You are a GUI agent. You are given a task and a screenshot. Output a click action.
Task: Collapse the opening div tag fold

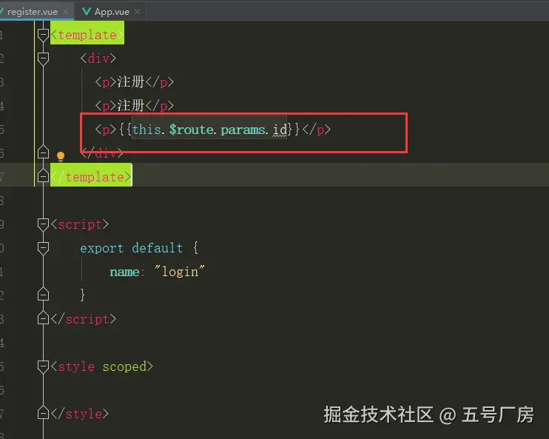pyautogui.click(x=43, y=58)
